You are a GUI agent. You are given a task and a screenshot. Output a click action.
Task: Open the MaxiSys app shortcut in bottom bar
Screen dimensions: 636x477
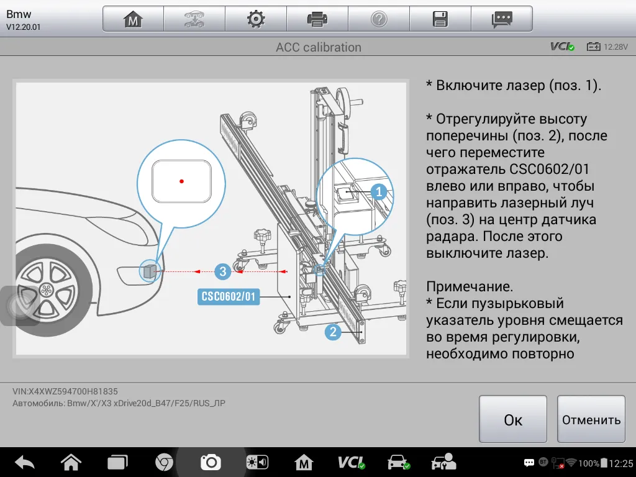[304, 462]
